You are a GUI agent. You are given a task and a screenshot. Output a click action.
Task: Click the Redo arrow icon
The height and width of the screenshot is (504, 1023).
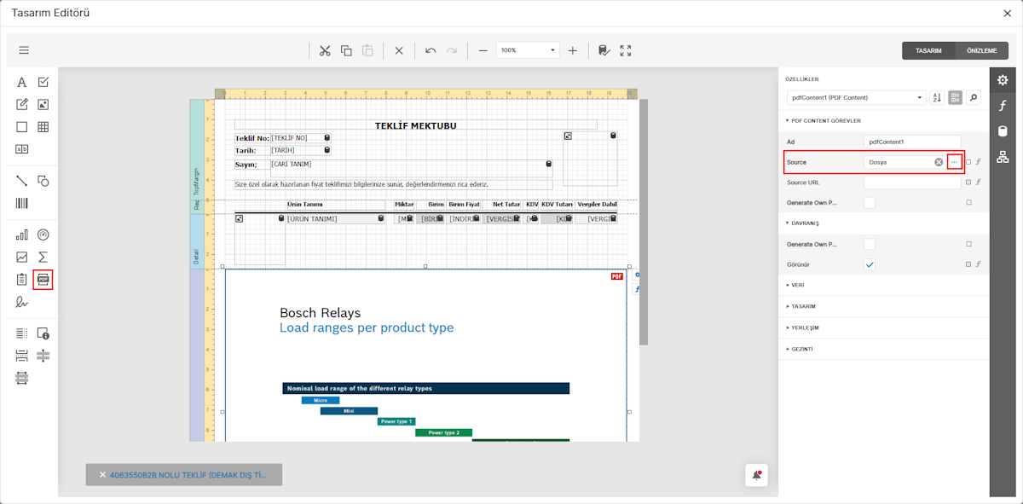452,50
